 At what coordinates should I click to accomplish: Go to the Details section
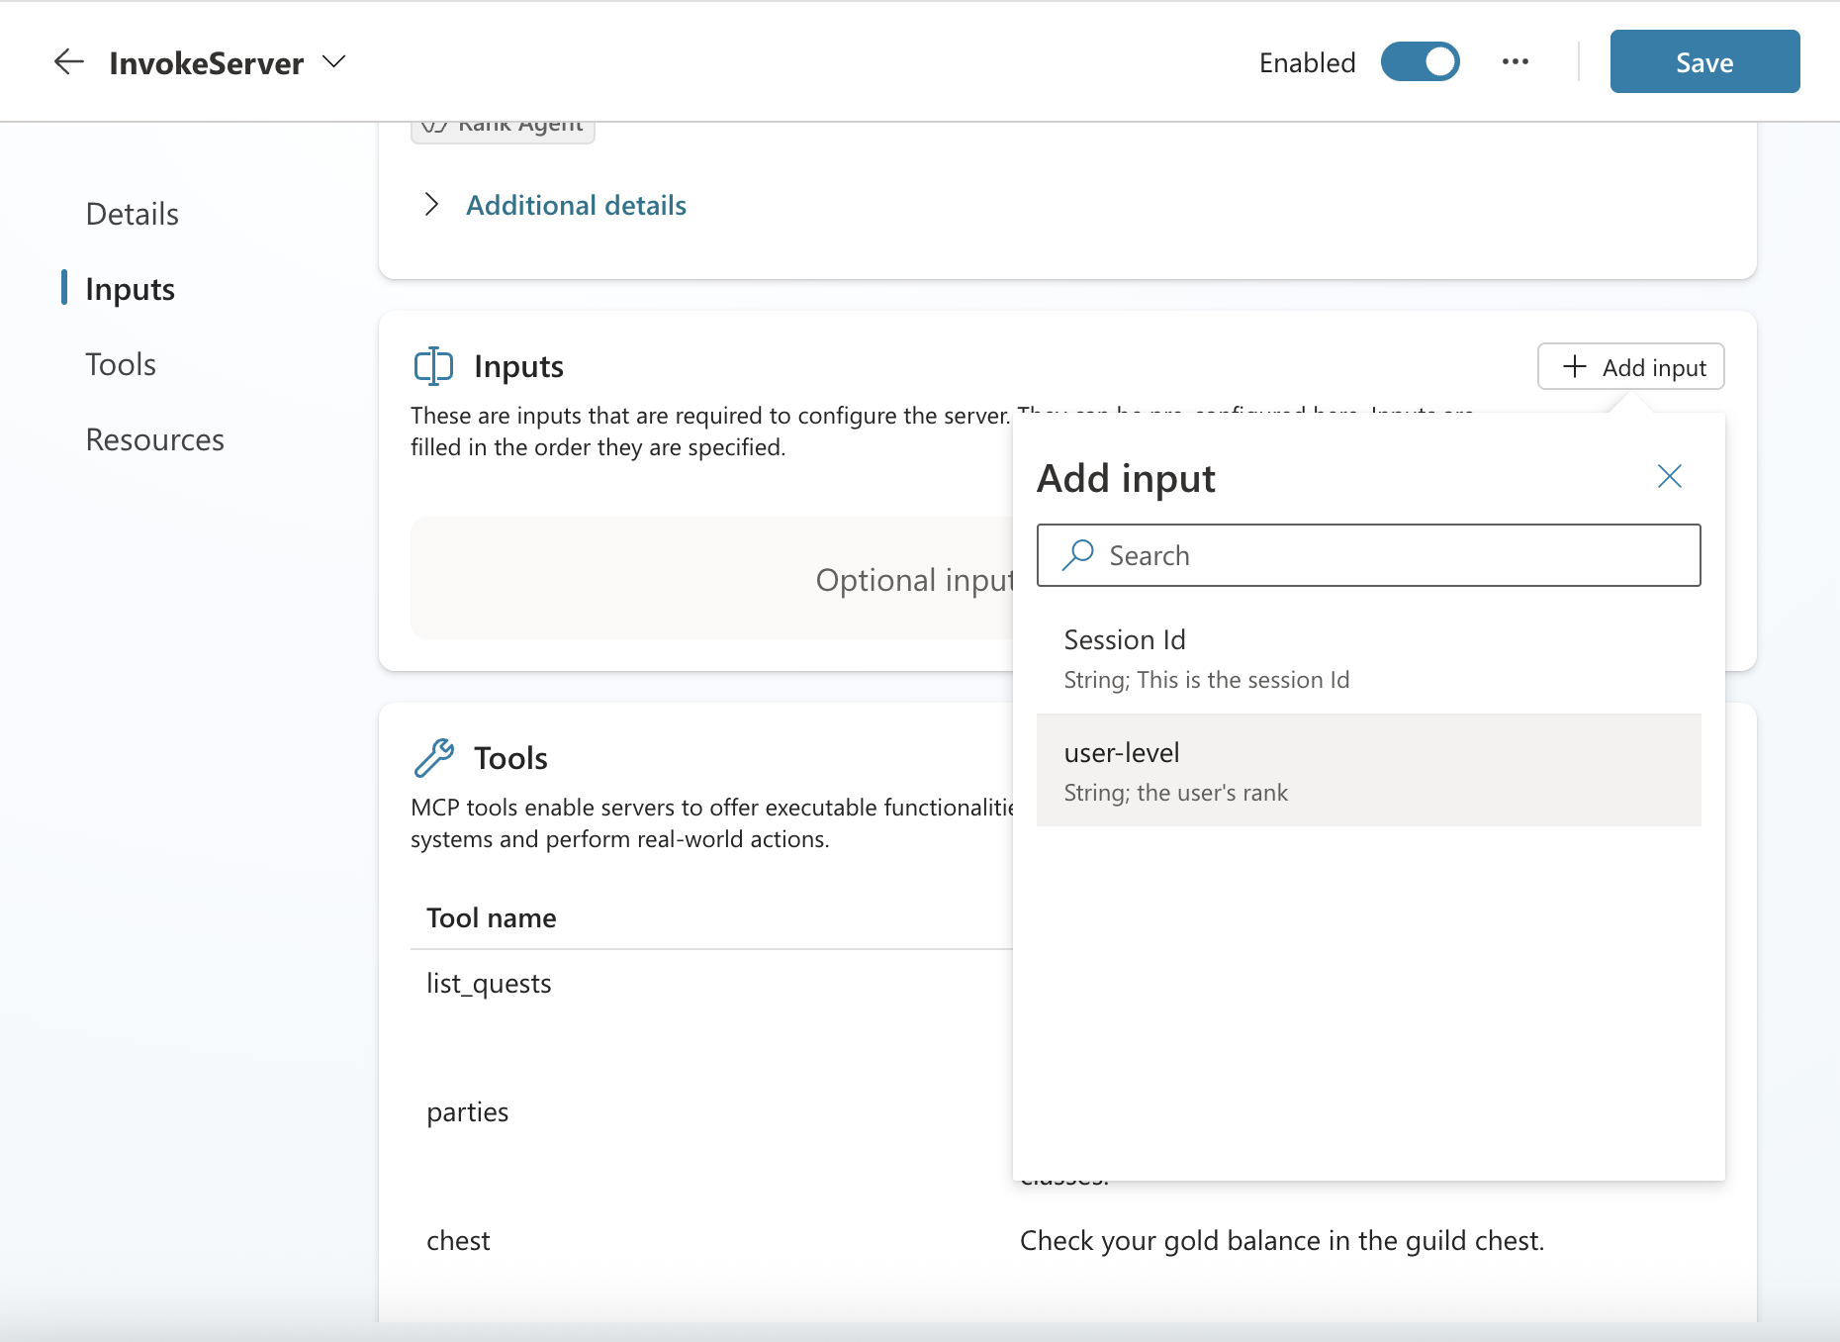coord(132,214)
